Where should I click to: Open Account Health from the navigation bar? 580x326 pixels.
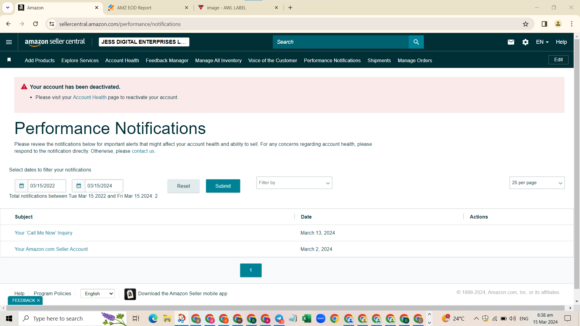[122, 60]
